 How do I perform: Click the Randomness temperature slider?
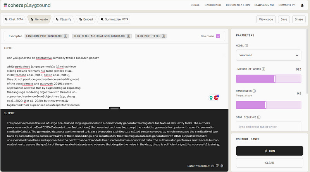click(269, 105)
